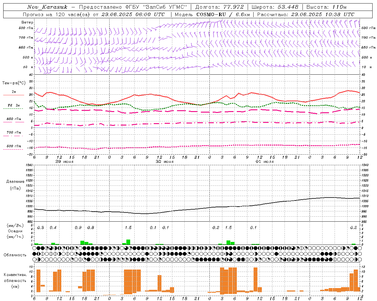Click the station name Nov_Karasuk

click(47, 7)
